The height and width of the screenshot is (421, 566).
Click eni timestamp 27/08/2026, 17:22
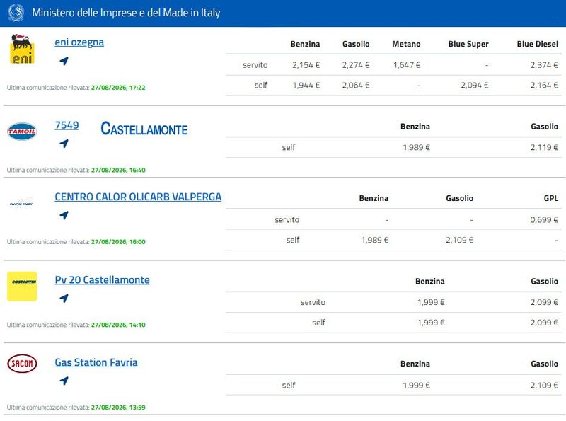coord(118,87)
